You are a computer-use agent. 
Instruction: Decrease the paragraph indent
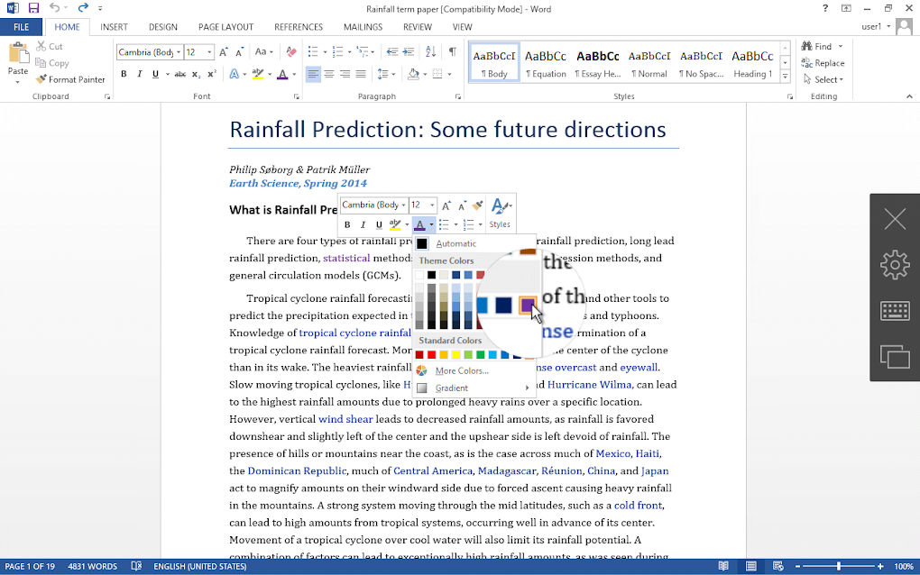click(x=392, y=52)
